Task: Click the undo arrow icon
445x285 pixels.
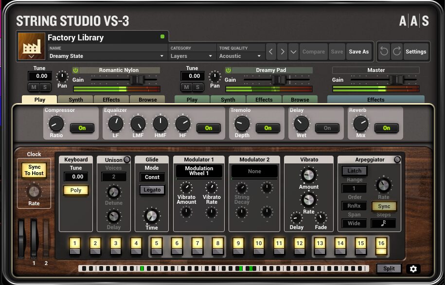Action: tap(384, 52)
